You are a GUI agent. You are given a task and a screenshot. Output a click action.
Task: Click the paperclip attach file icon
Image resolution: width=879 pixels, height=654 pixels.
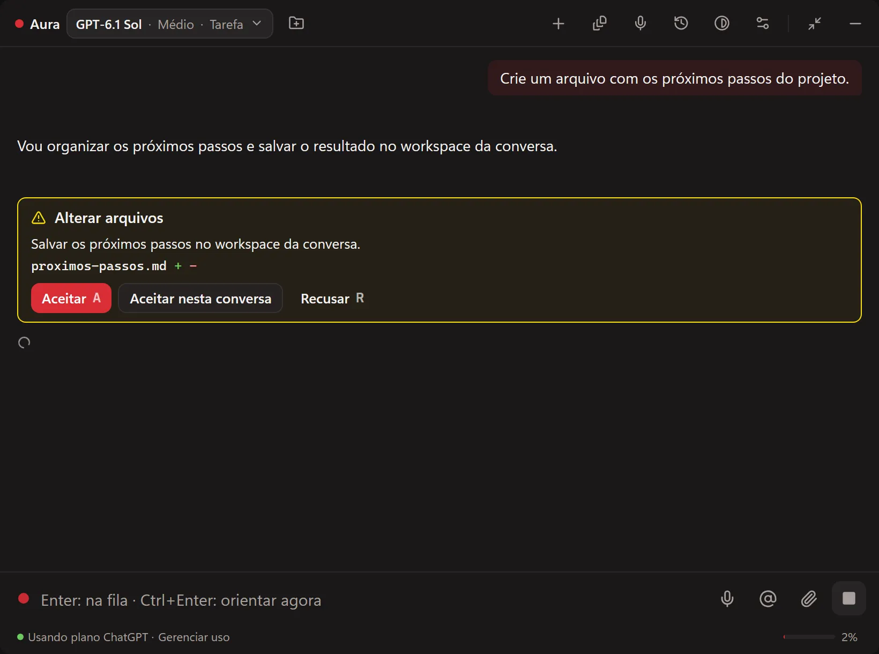(809, 599)
